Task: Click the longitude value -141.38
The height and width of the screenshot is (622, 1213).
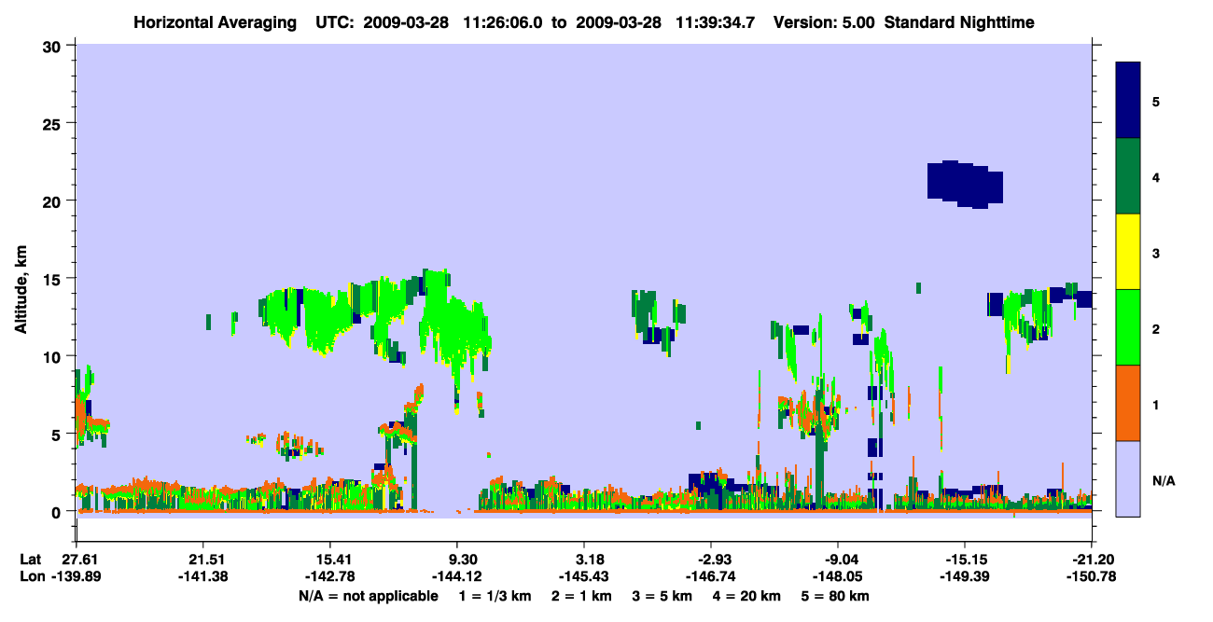Action: [x=202, y=576]
